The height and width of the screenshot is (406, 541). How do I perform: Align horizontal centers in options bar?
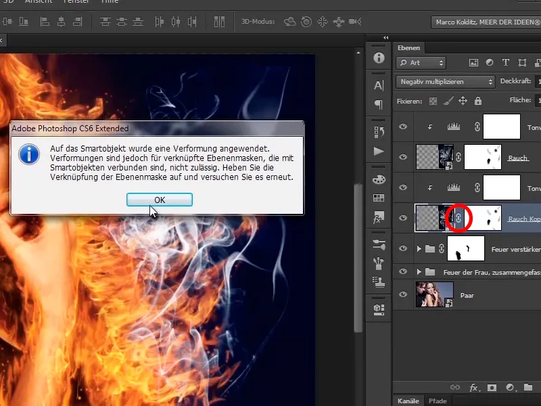[61, 22]
